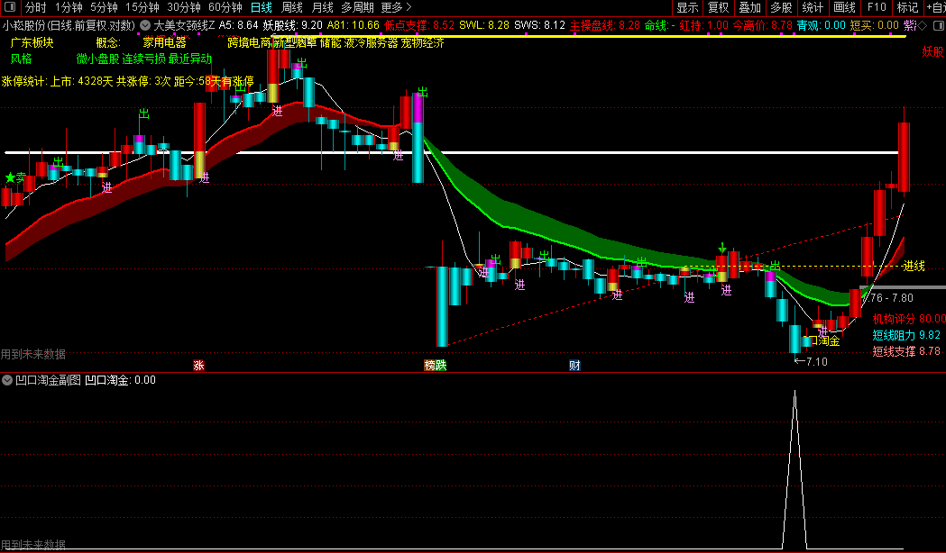Screen dimensions: 946x553
Task: Click the red 妖股 label on the right
Action: click(932, 52)
